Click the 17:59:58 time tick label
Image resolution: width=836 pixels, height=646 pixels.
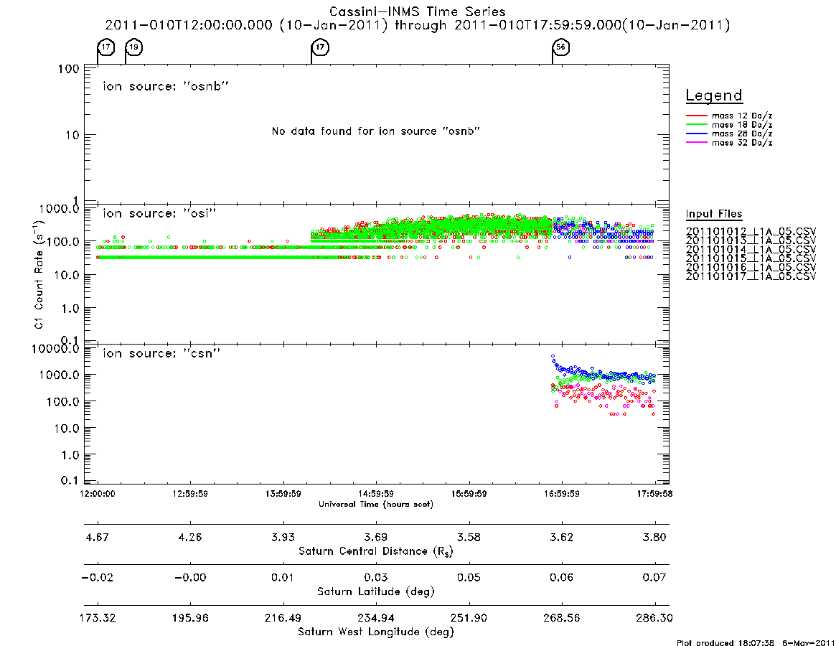tap(654, 494)
